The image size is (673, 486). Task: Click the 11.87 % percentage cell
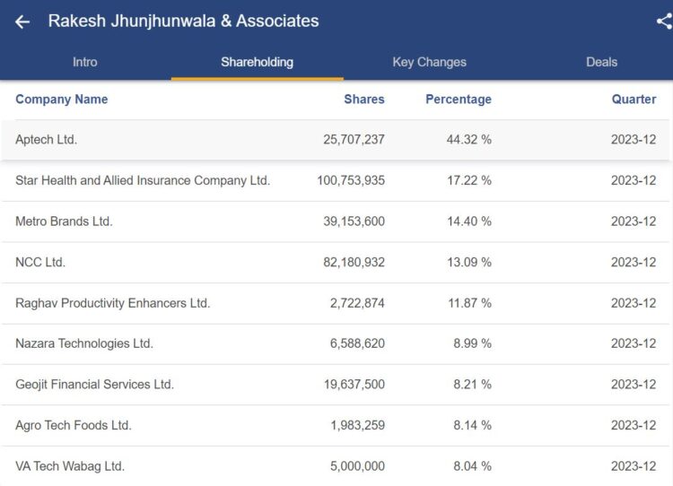[x=469, y=303]
